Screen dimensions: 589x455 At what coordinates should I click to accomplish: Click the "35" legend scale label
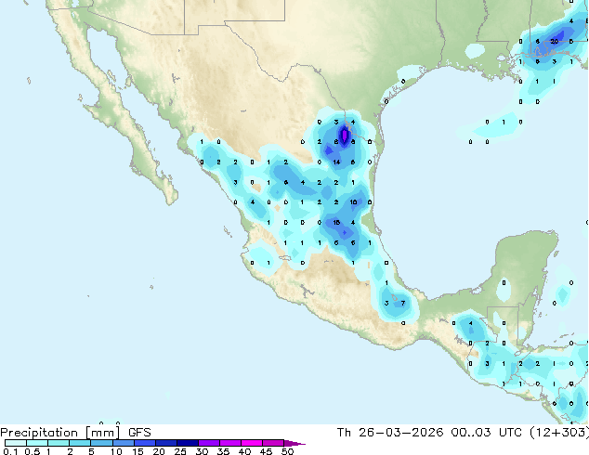click(x=223, y=451)
